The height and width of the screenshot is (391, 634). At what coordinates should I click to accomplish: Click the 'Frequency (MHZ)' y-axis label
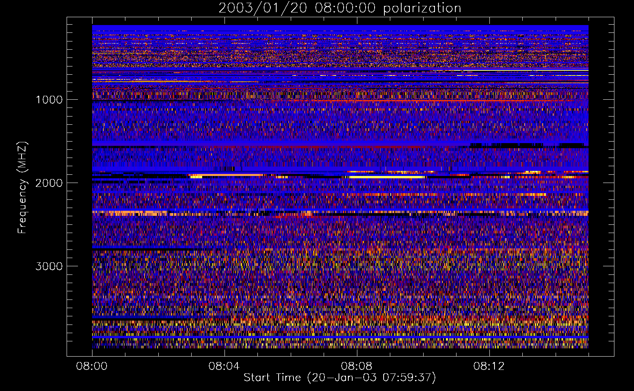point(22,188)
